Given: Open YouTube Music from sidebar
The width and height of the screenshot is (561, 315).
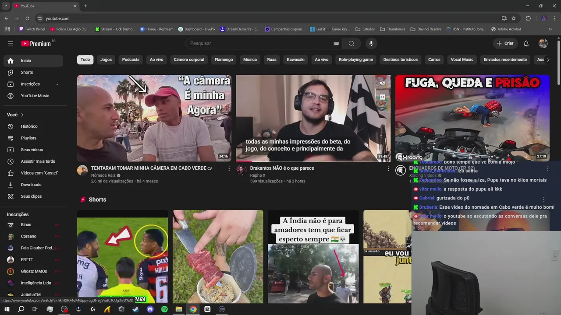Looking at the screenshot, I should tap(33, 96).
